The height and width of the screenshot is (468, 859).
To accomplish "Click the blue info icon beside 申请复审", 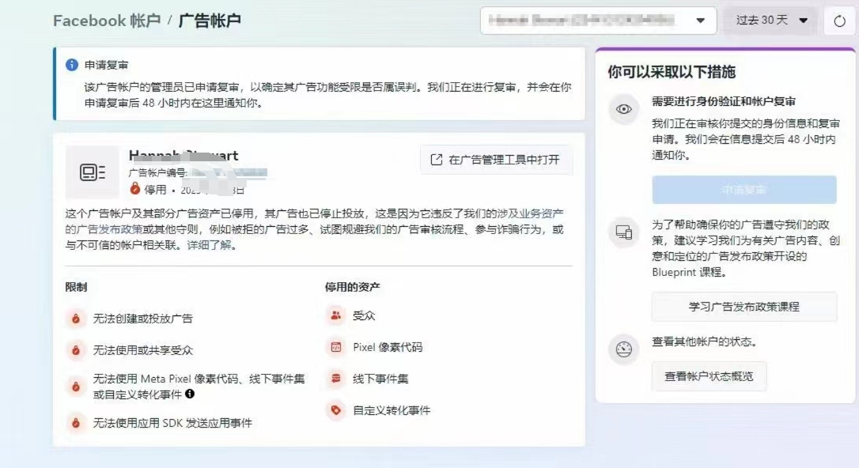I will (72, 65).
